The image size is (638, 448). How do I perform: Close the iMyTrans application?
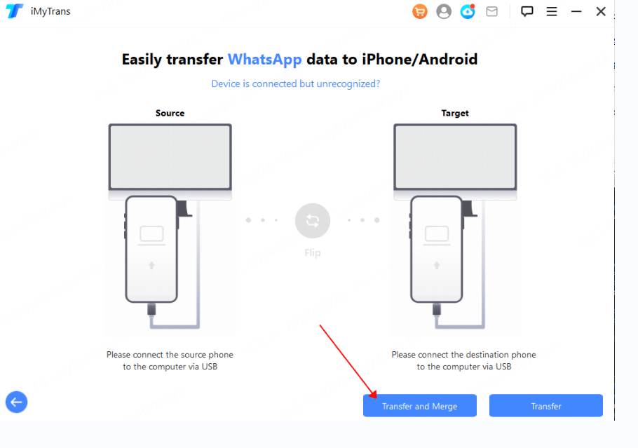(x=601, y=11)
